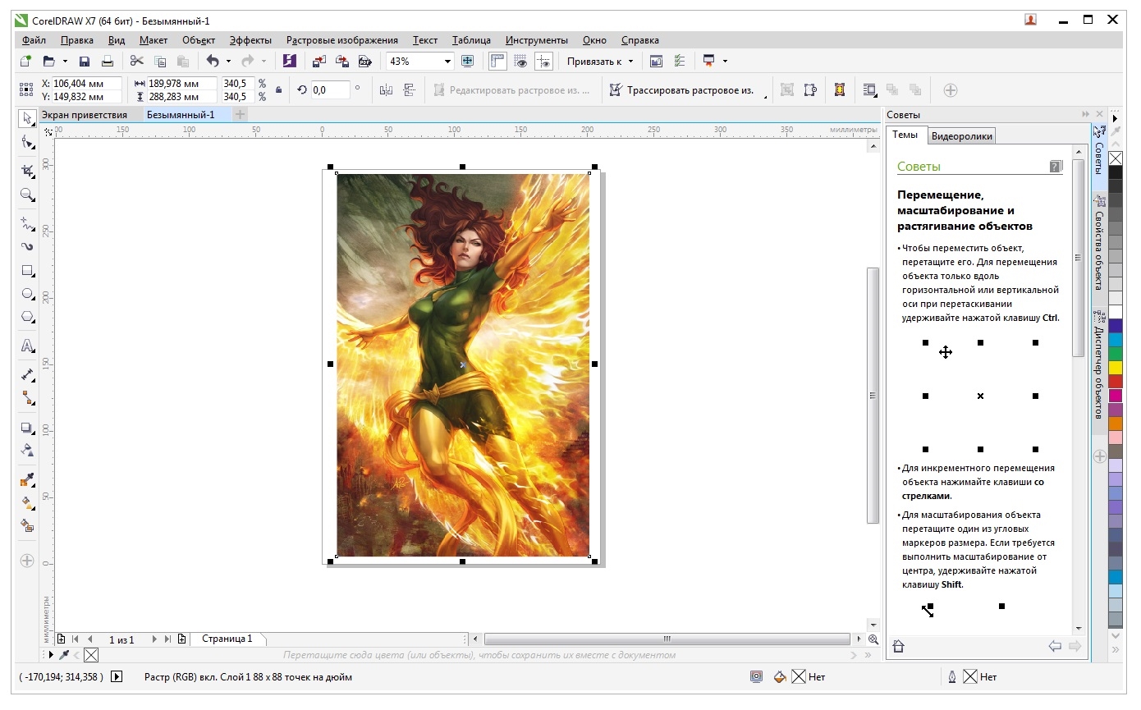This screenshot has width=1141, height=710.
Task: Select the Страница 1 page tab
Action: click(227, 639)
